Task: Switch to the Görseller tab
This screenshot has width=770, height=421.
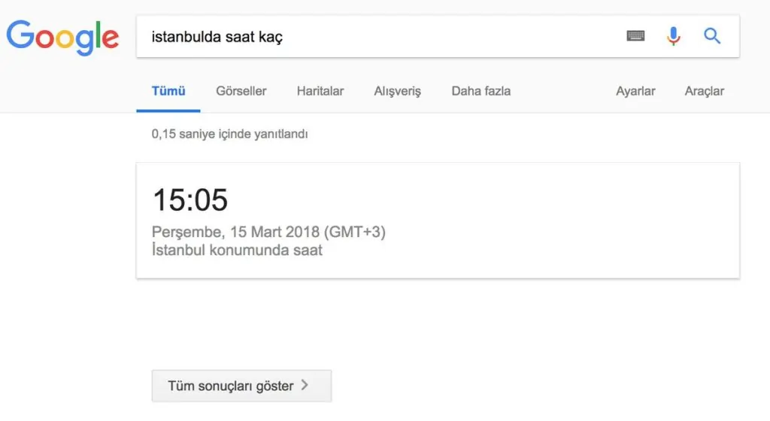Action: coord(241,92)
